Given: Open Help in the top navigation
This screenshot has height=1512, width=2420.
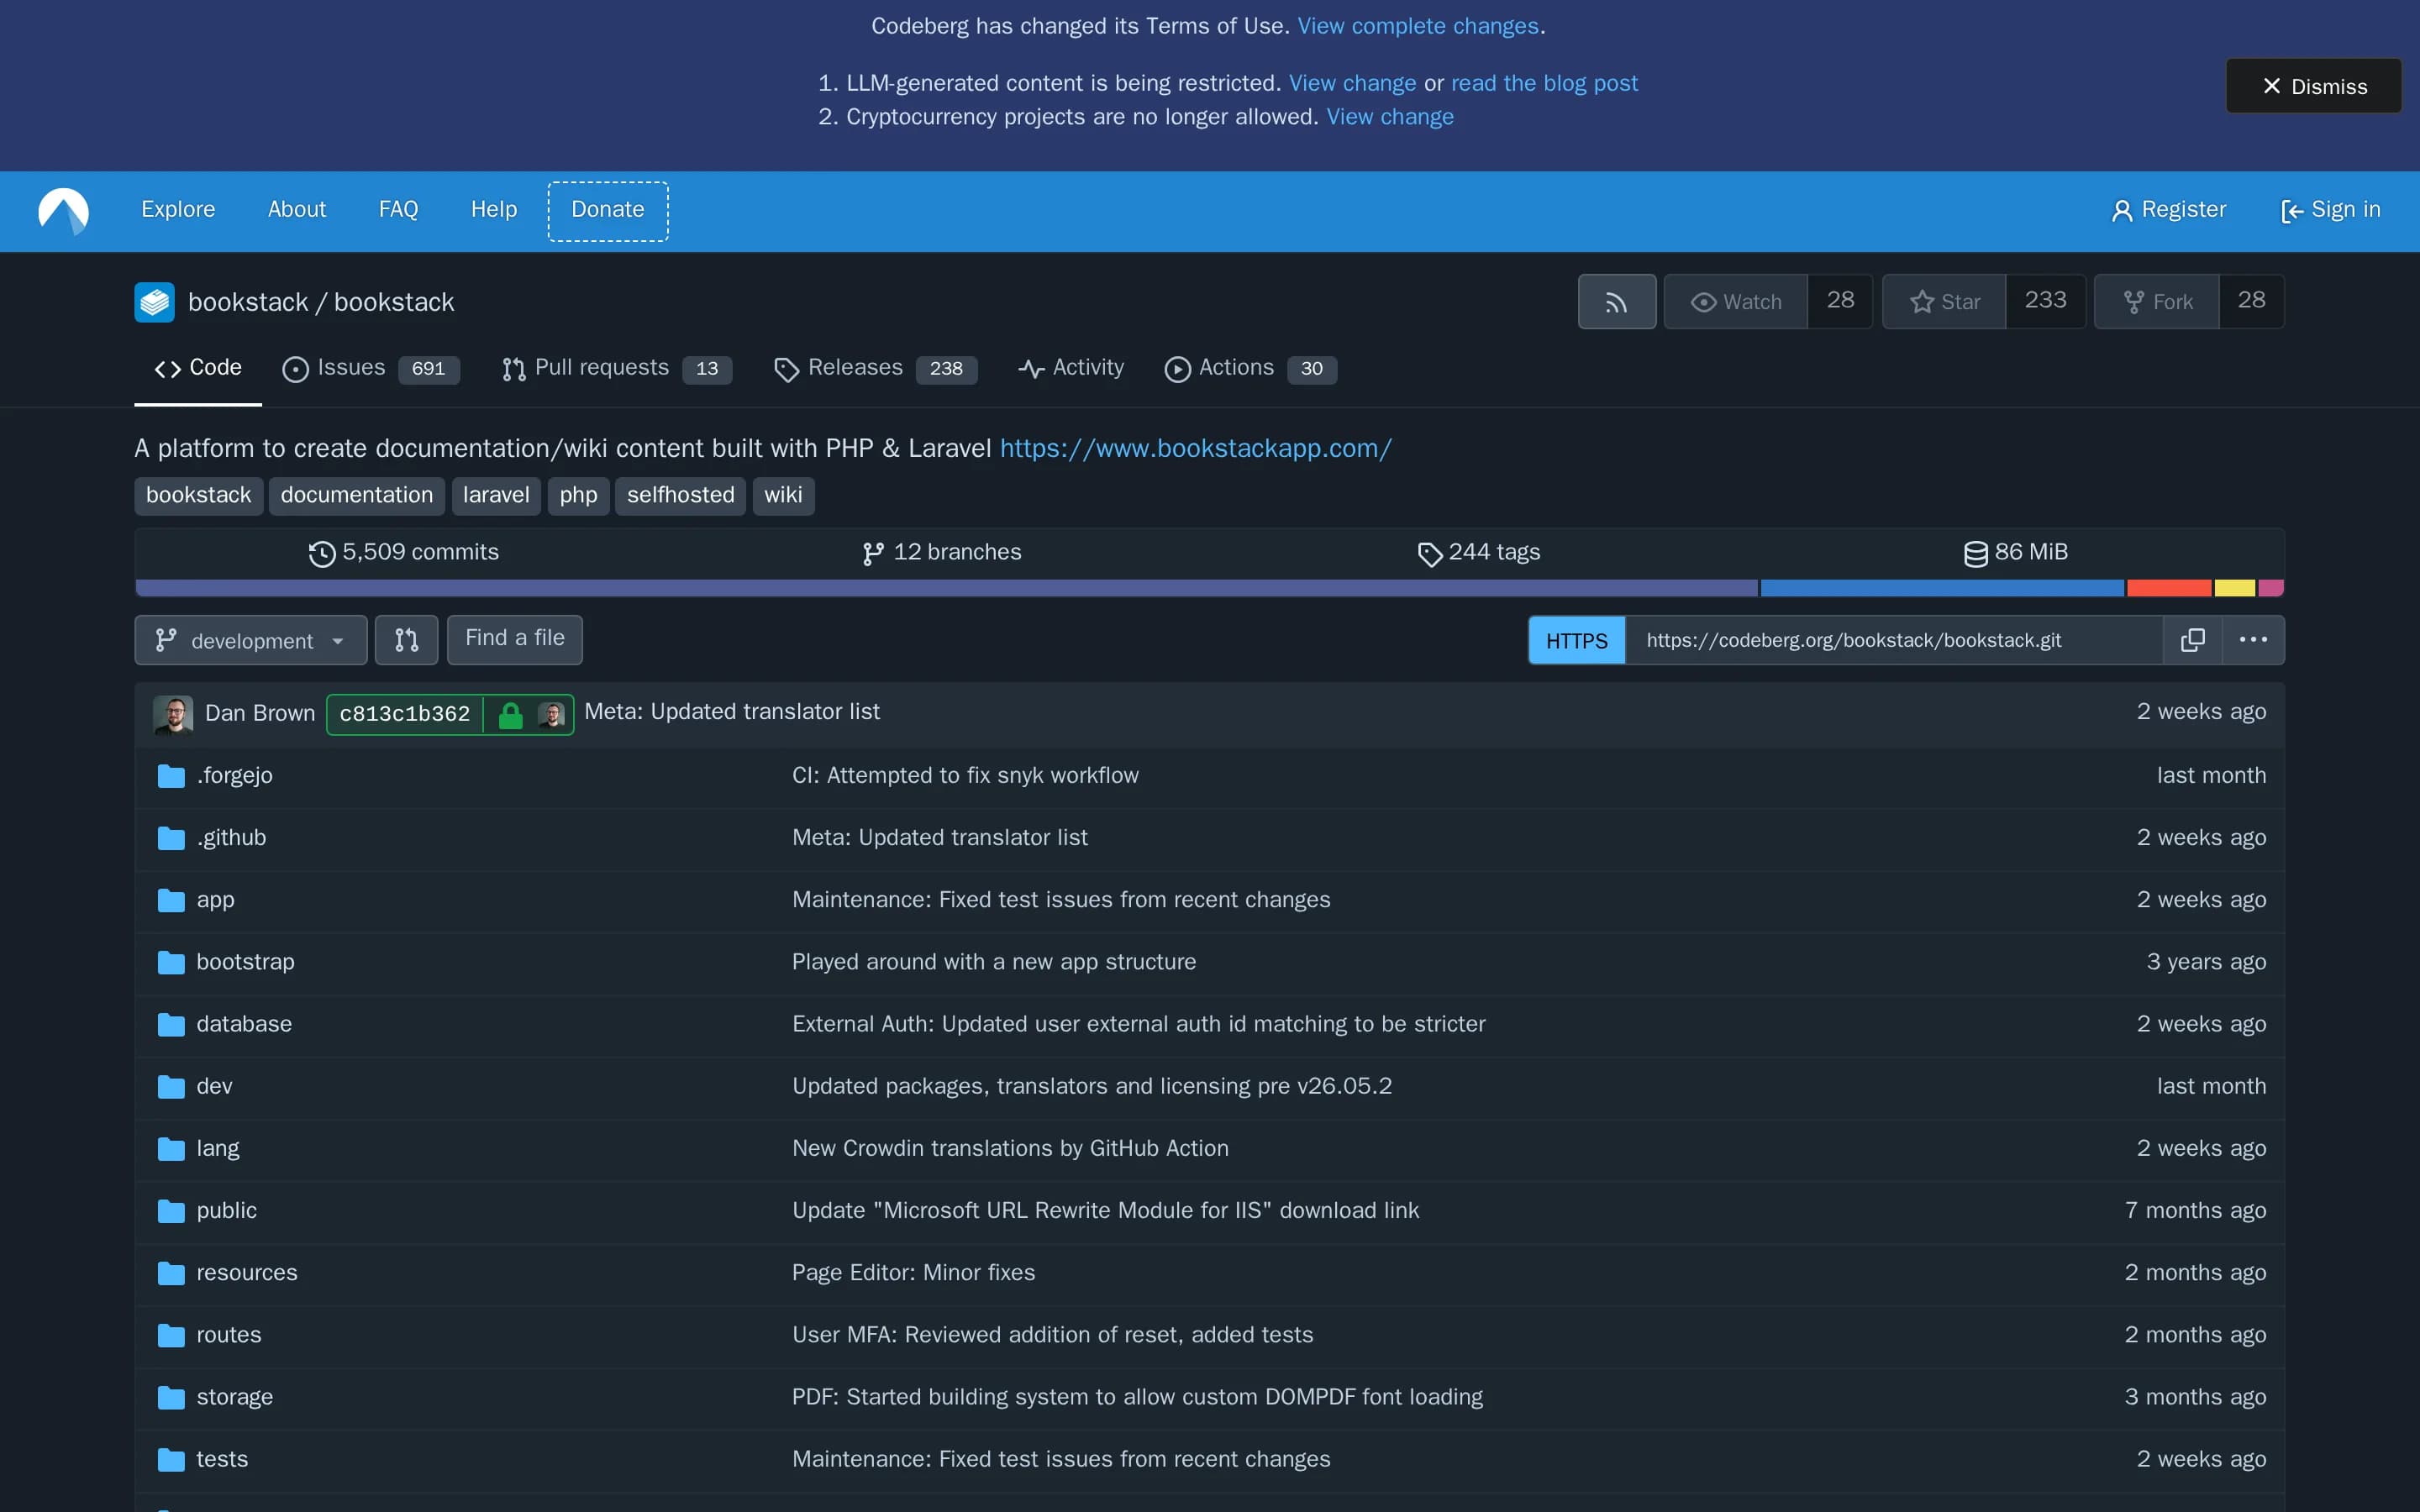Looking at the screenshot, I should pyautogui.click(x=494, y=210).
